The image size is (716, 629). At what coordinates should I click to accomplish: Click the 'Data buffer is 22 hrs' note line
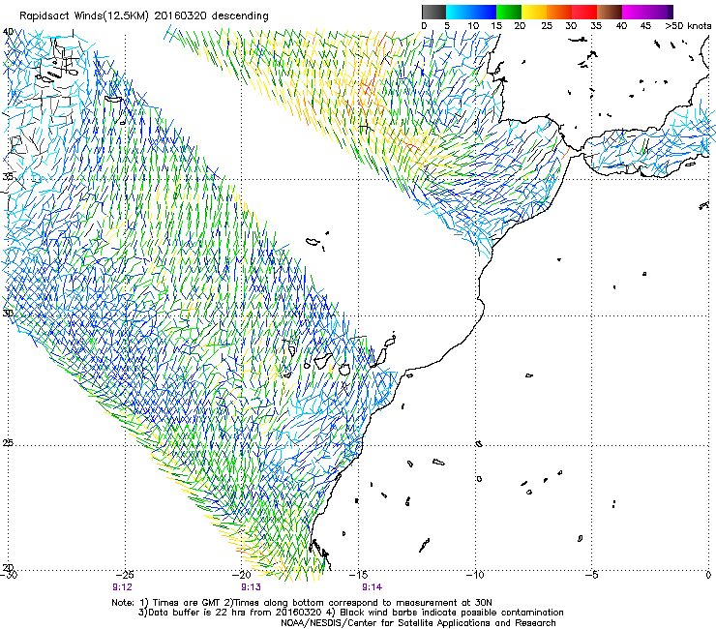click(350, 613)
